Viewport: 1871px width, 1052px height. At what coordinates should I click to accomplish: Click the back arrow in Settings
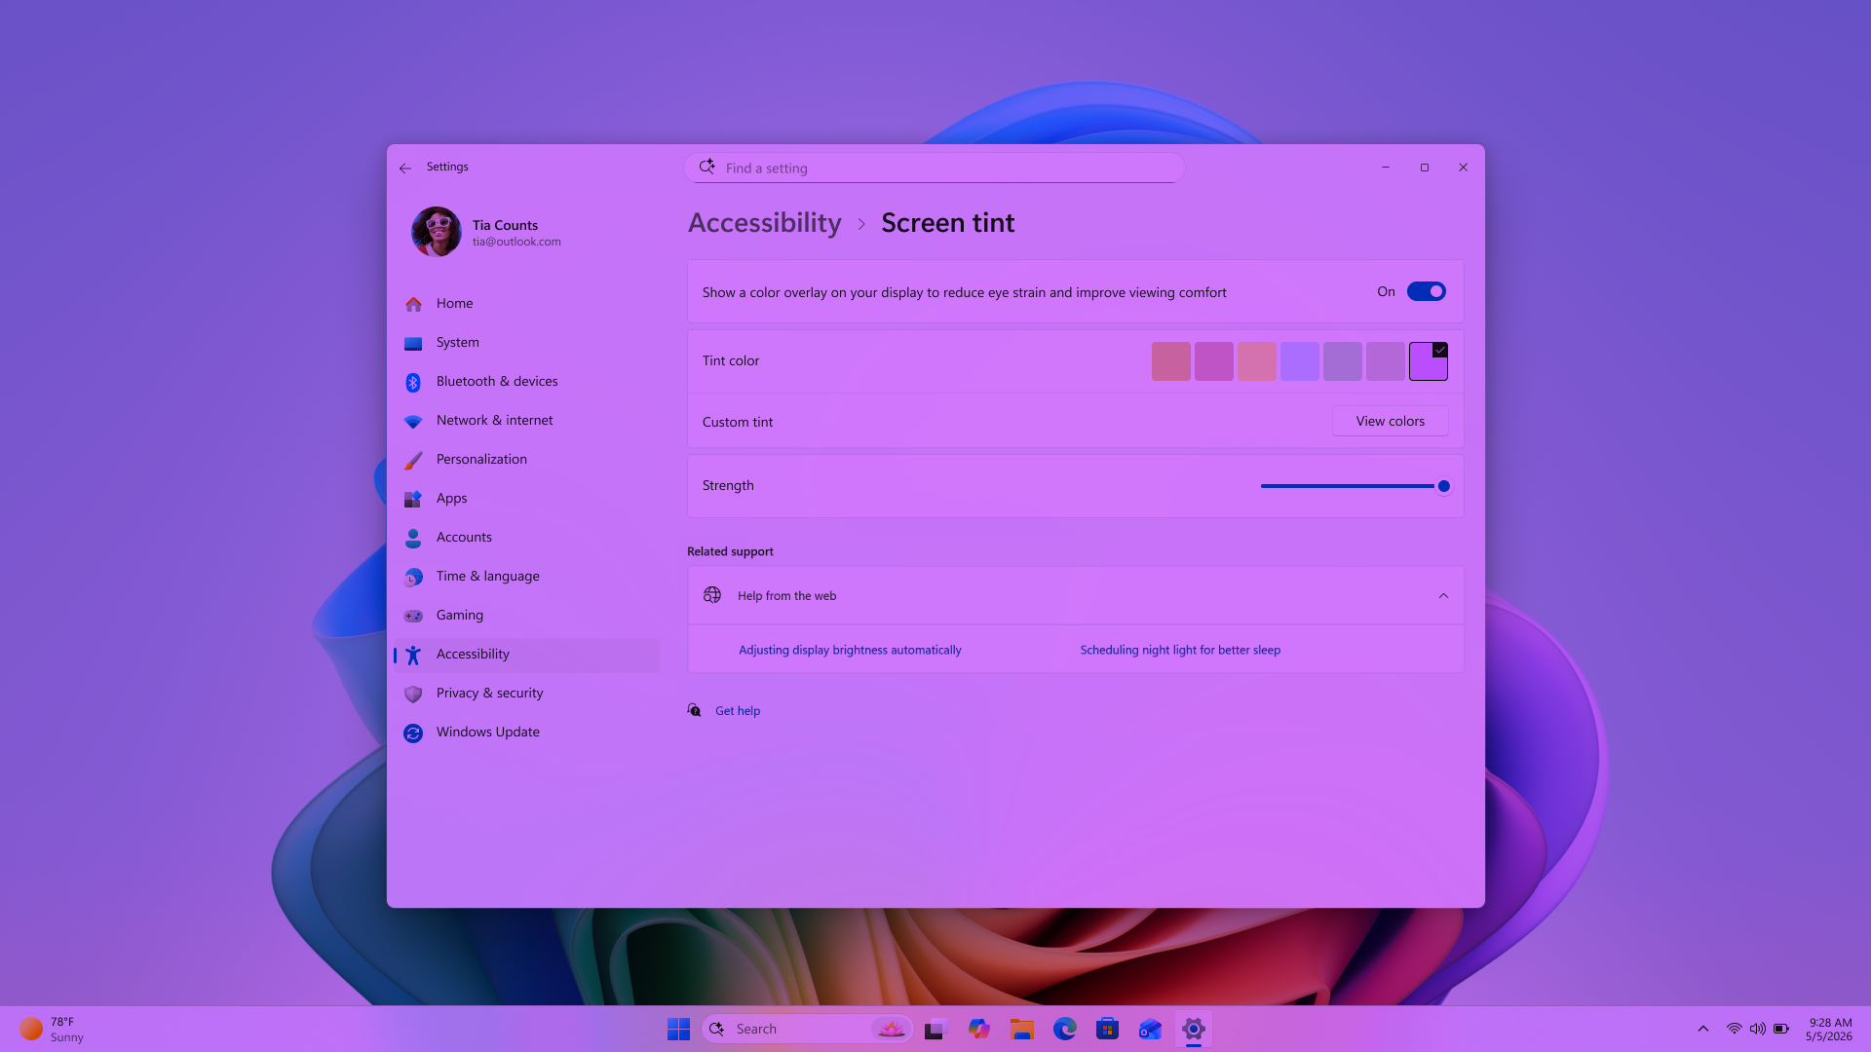[x=405, y=168]
